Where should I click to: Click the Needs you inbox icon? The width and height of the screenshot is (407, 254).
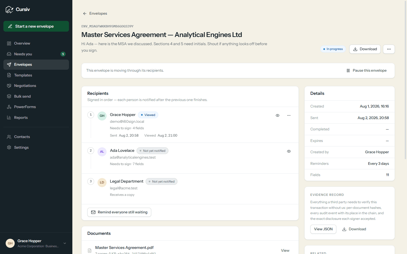9,54
